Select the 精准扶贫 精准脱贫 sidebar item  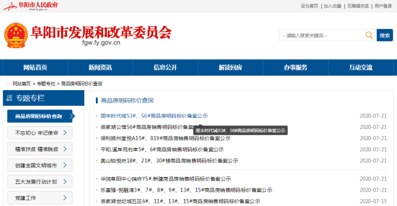click(x=40, y=149)
